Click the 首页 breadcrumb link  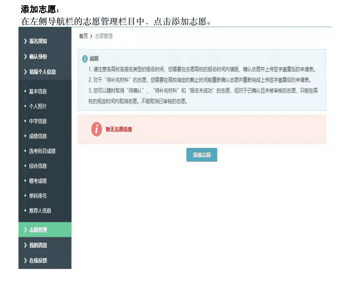click(83, 36)
